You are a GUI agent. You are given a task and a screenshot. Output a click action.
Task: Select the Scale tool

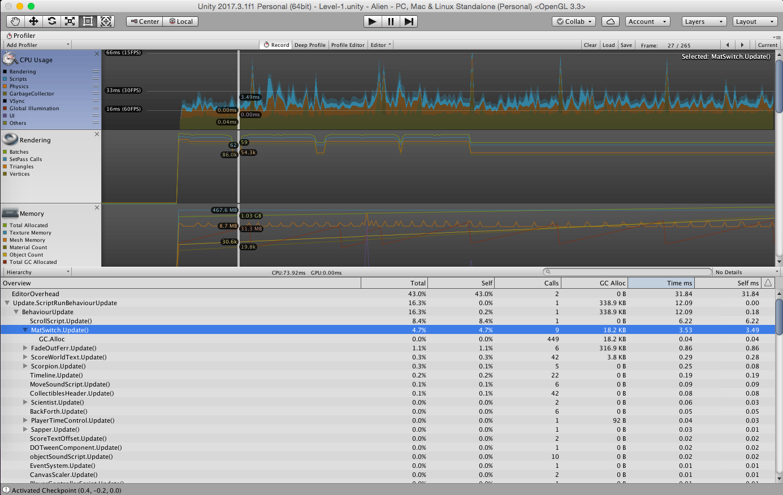(x=70, y=21)
